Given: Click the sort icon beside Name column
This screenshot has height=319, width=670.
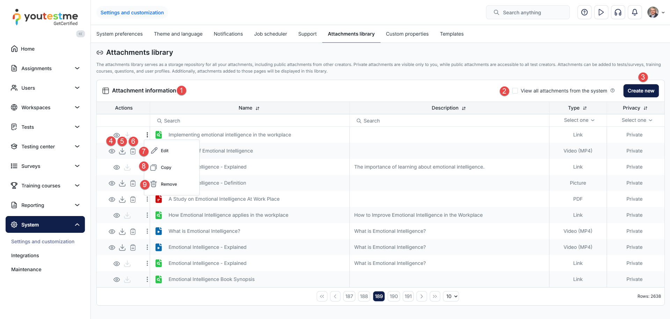Looking at the screenshot, I should 258,108.
